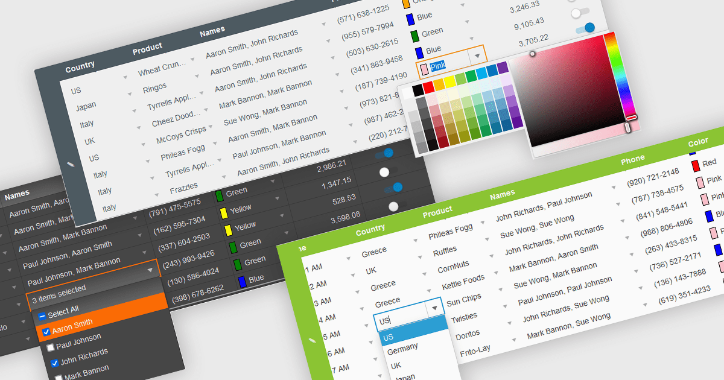The image size is (724, 380).
Task: Click the pencil edit icon in gray grid
Action: tap(71, 164)
